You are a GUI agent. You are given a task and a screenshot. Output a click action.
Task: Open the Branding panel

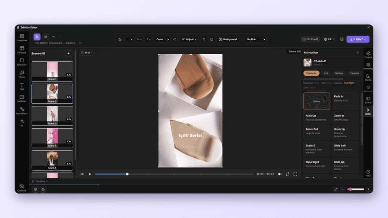(368, 66)
